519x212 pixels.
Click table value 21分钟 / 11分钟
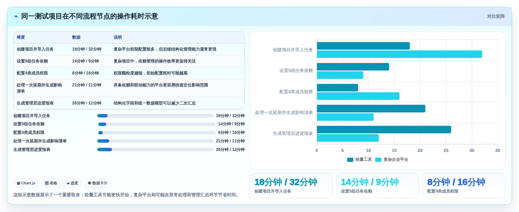87,85
